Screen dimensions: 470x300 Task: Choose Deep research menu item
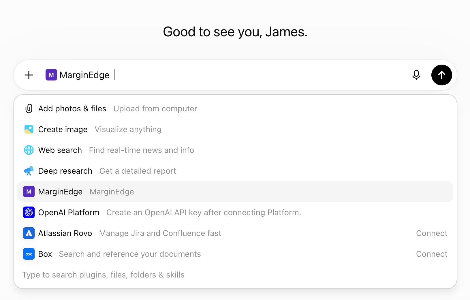pos(235,171)
